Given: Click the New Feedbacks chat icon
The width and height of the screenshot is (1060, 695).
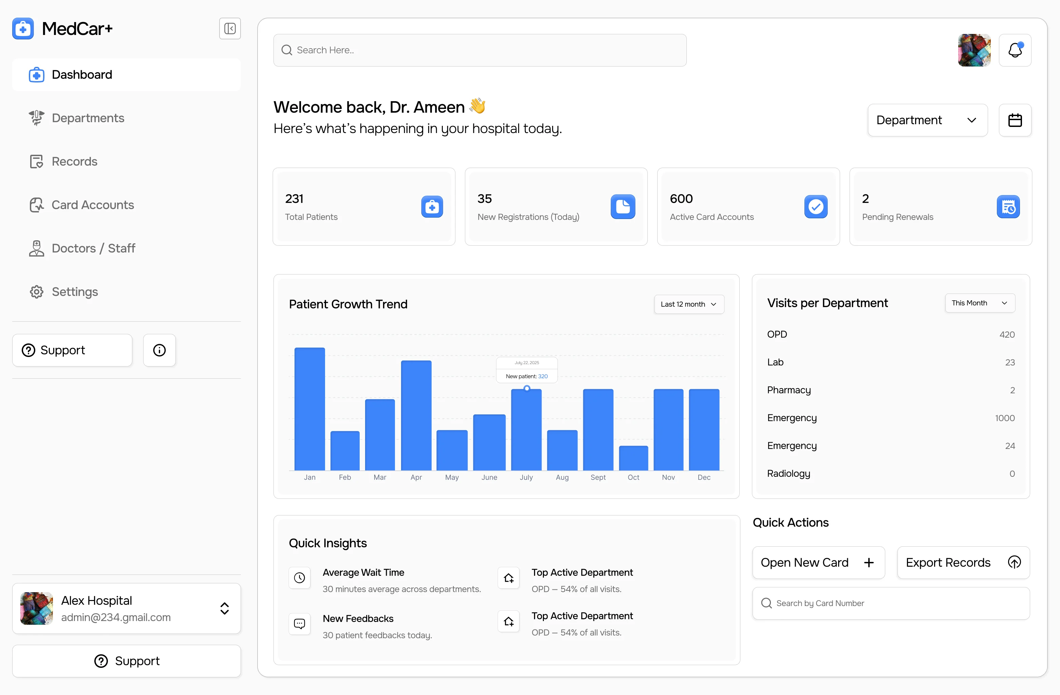Looking at the screenshot, I should click(x=299, y=624).
